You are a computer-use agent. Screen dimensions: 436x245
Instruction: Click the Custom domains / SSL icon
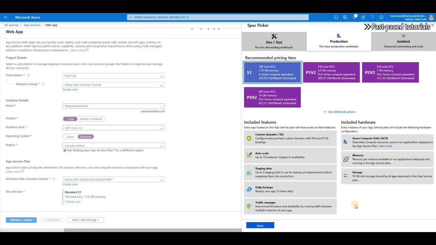pos(249,138)
